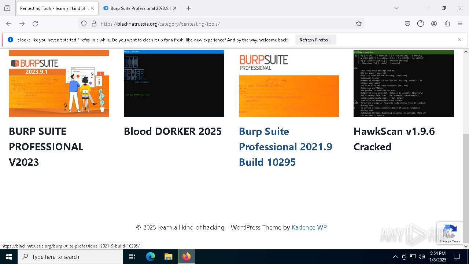This screenshot has width=469, height=264.
Task: Open the network status tray icon
Action: pyautogui.click(x=413, y=257)
